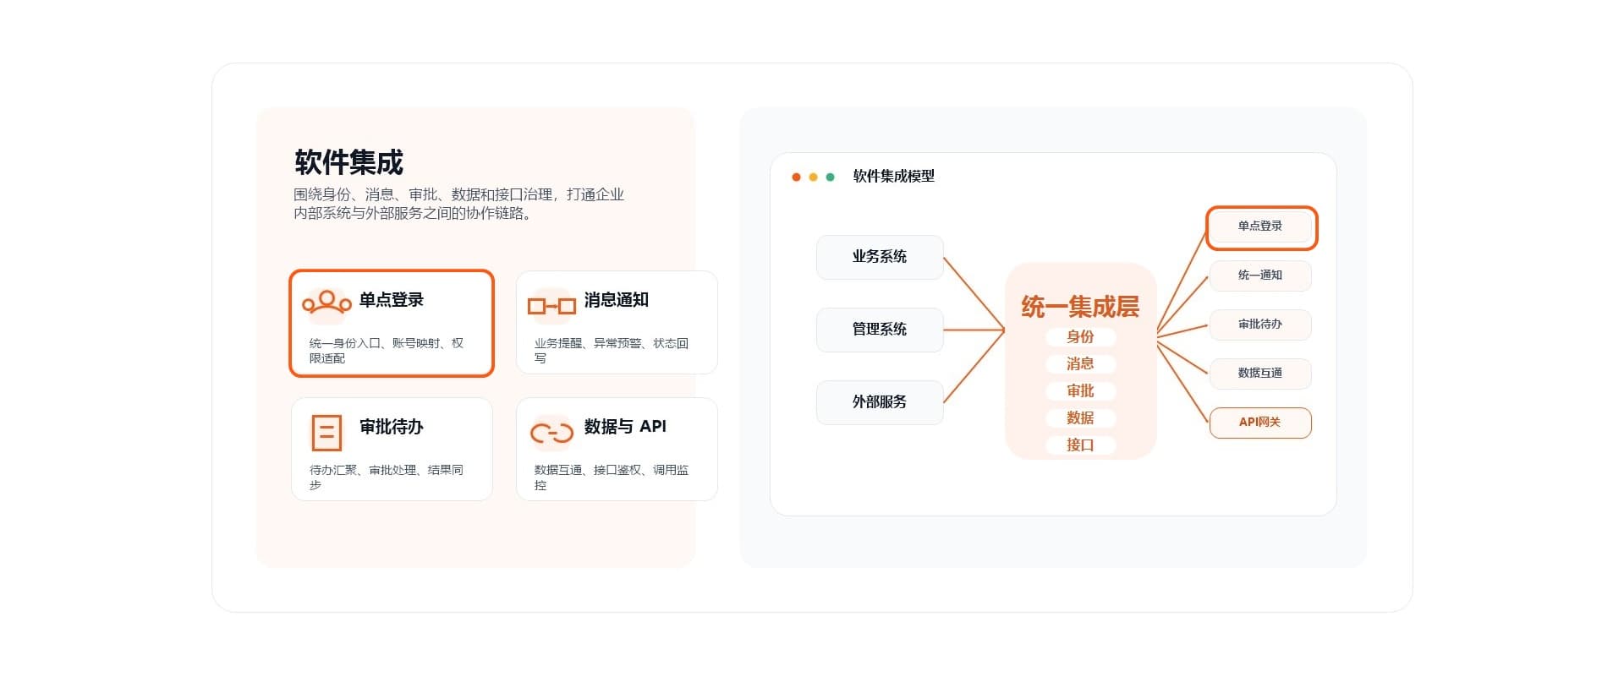Click the 统一集成层 heading
Screen dimensions: 1624x693
(1080, 307)
